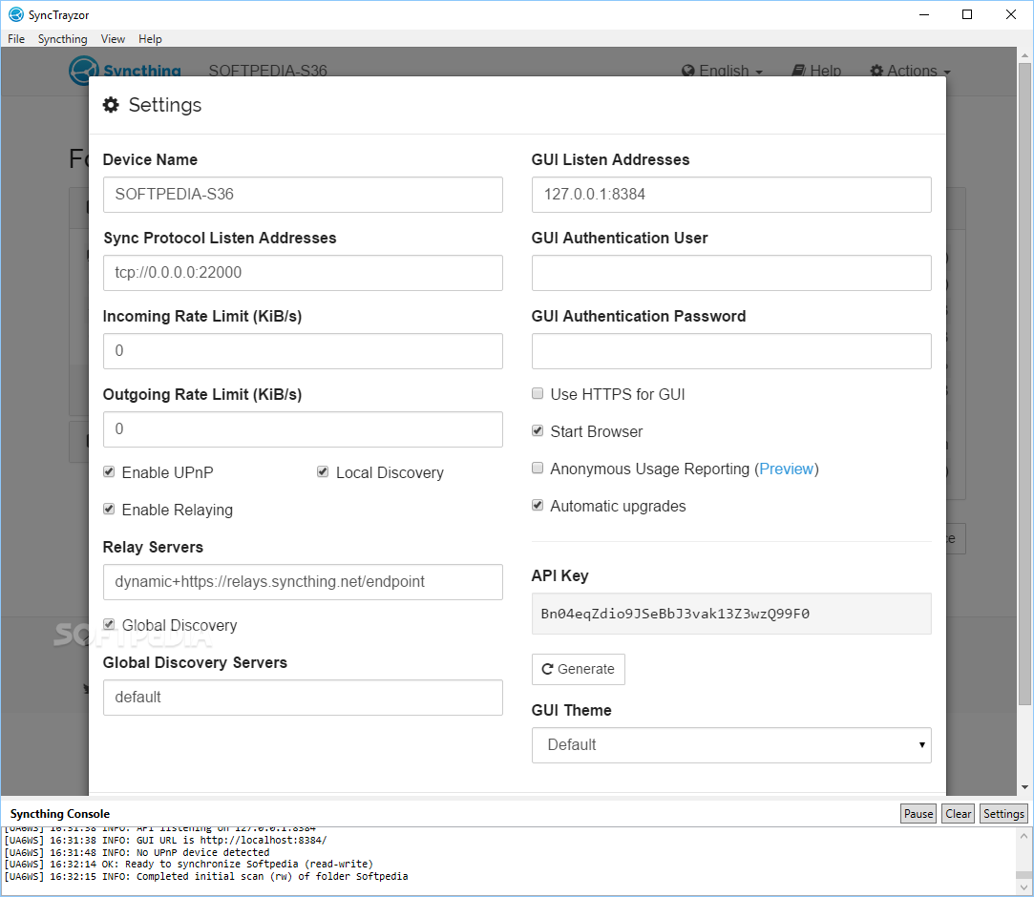Click console line 'Ready to synchronize Softpedia'

coord(189,864)
